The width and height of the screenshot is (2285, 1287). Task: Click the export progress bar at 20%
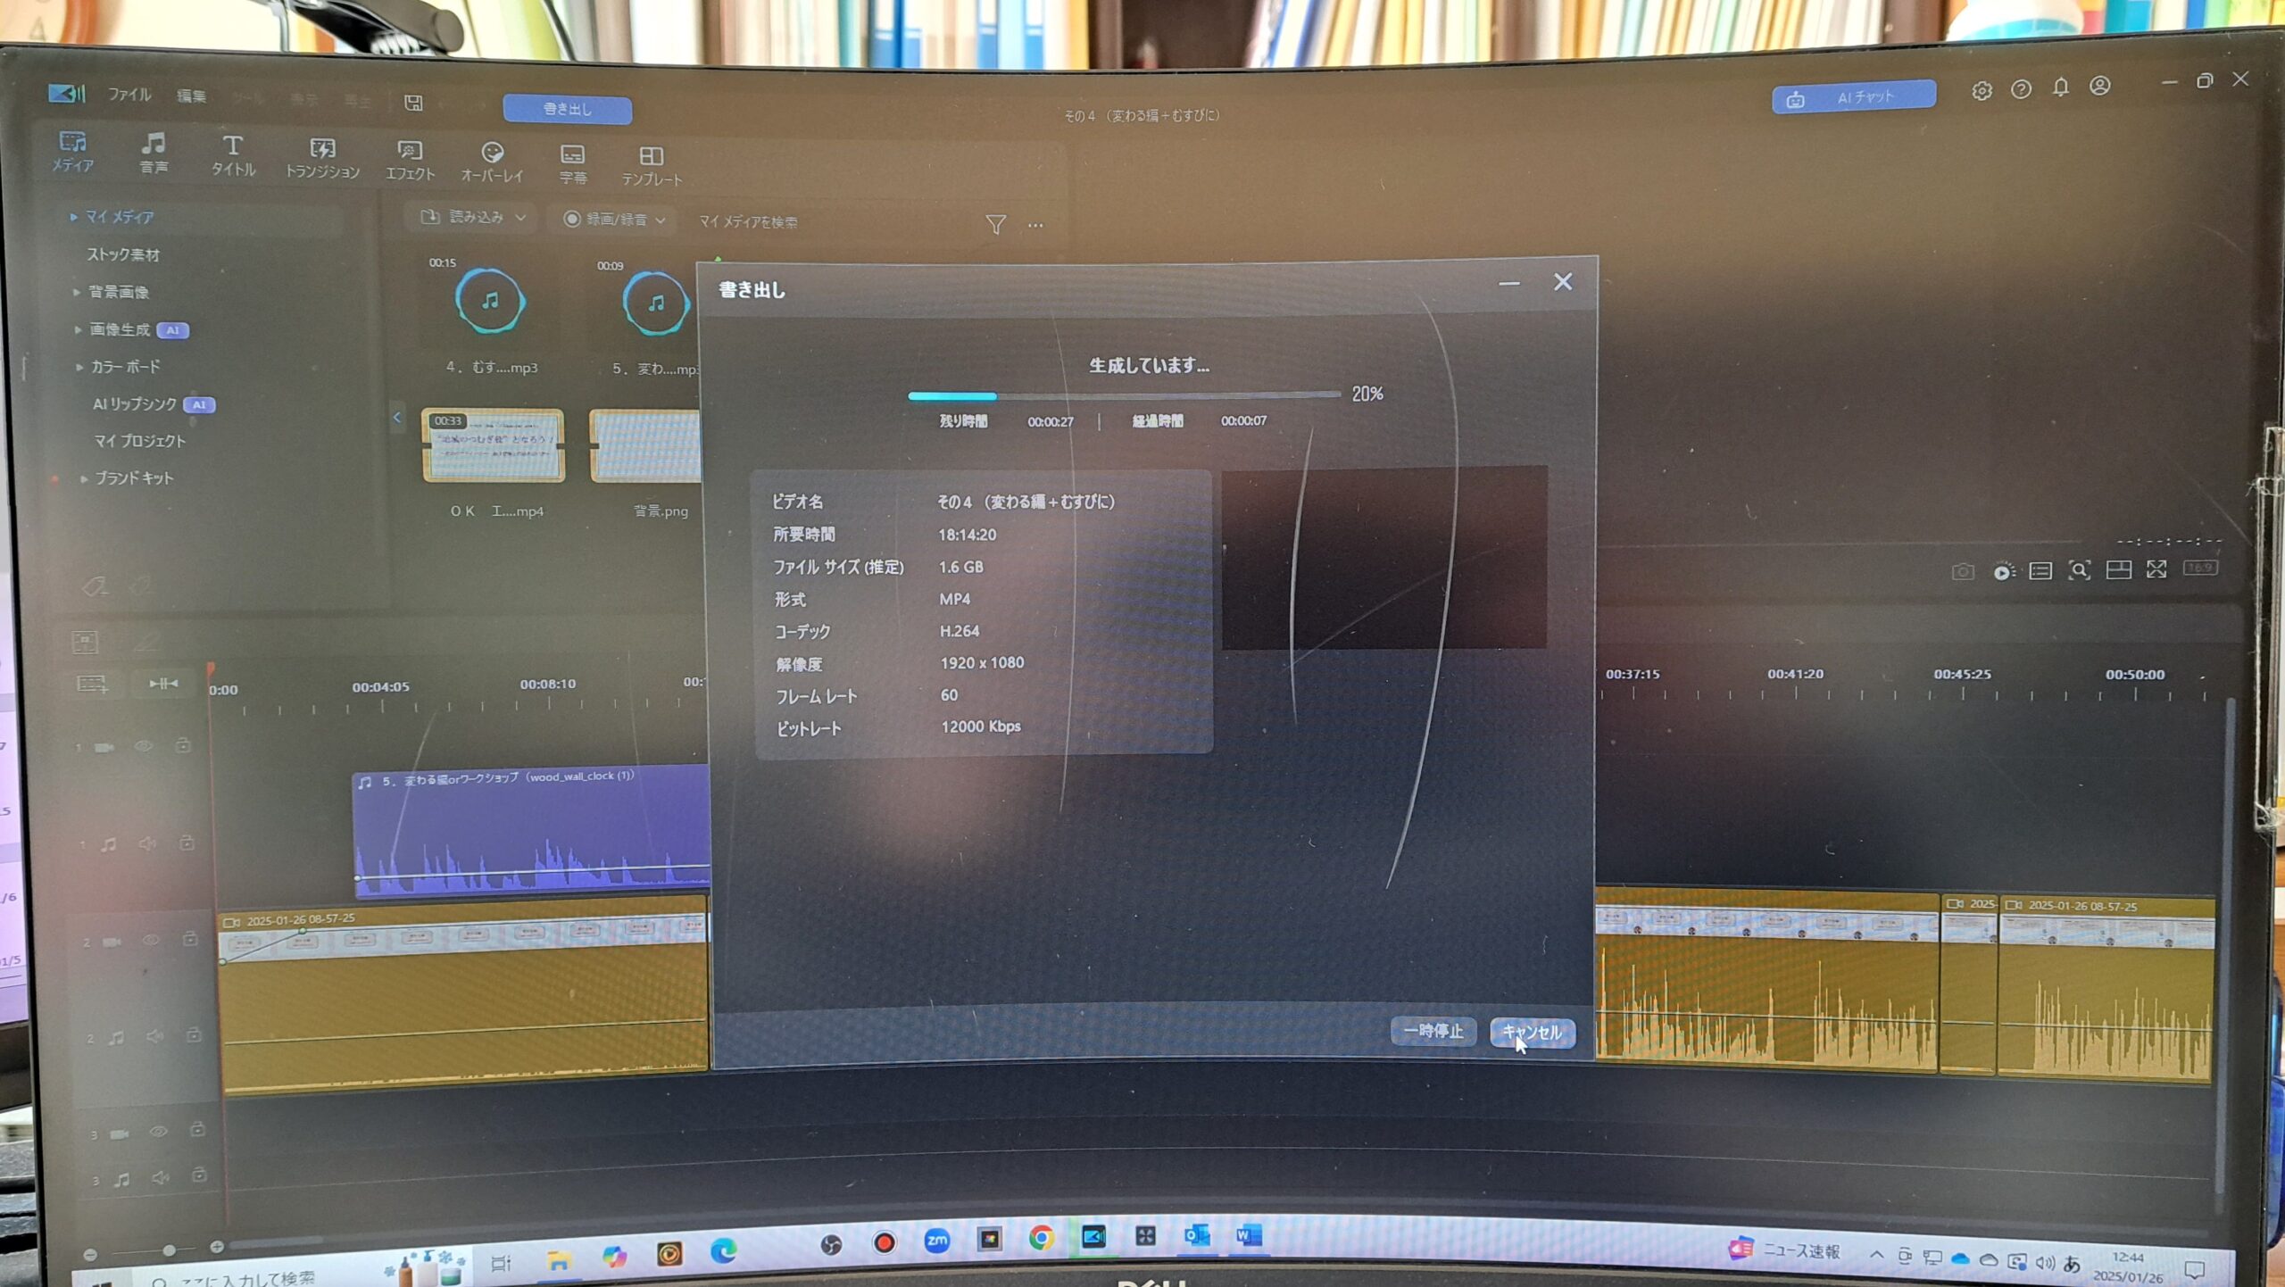(1125, 394)
